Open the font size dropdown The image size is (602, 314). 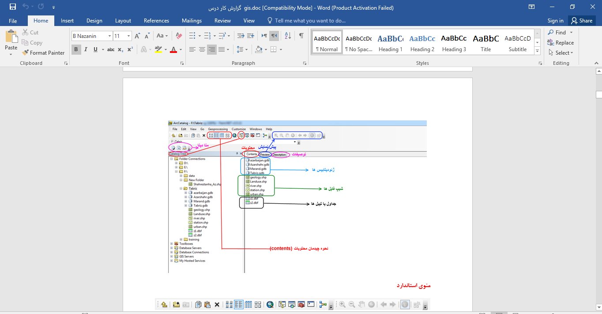(x=128, y=36)
